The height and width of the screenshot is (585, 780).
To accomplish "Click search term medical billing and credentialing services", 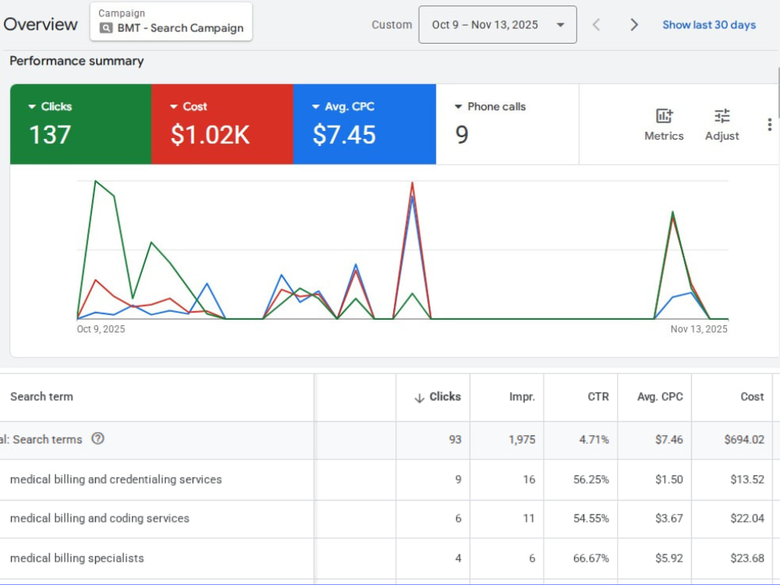I will (x=116, y=479).
